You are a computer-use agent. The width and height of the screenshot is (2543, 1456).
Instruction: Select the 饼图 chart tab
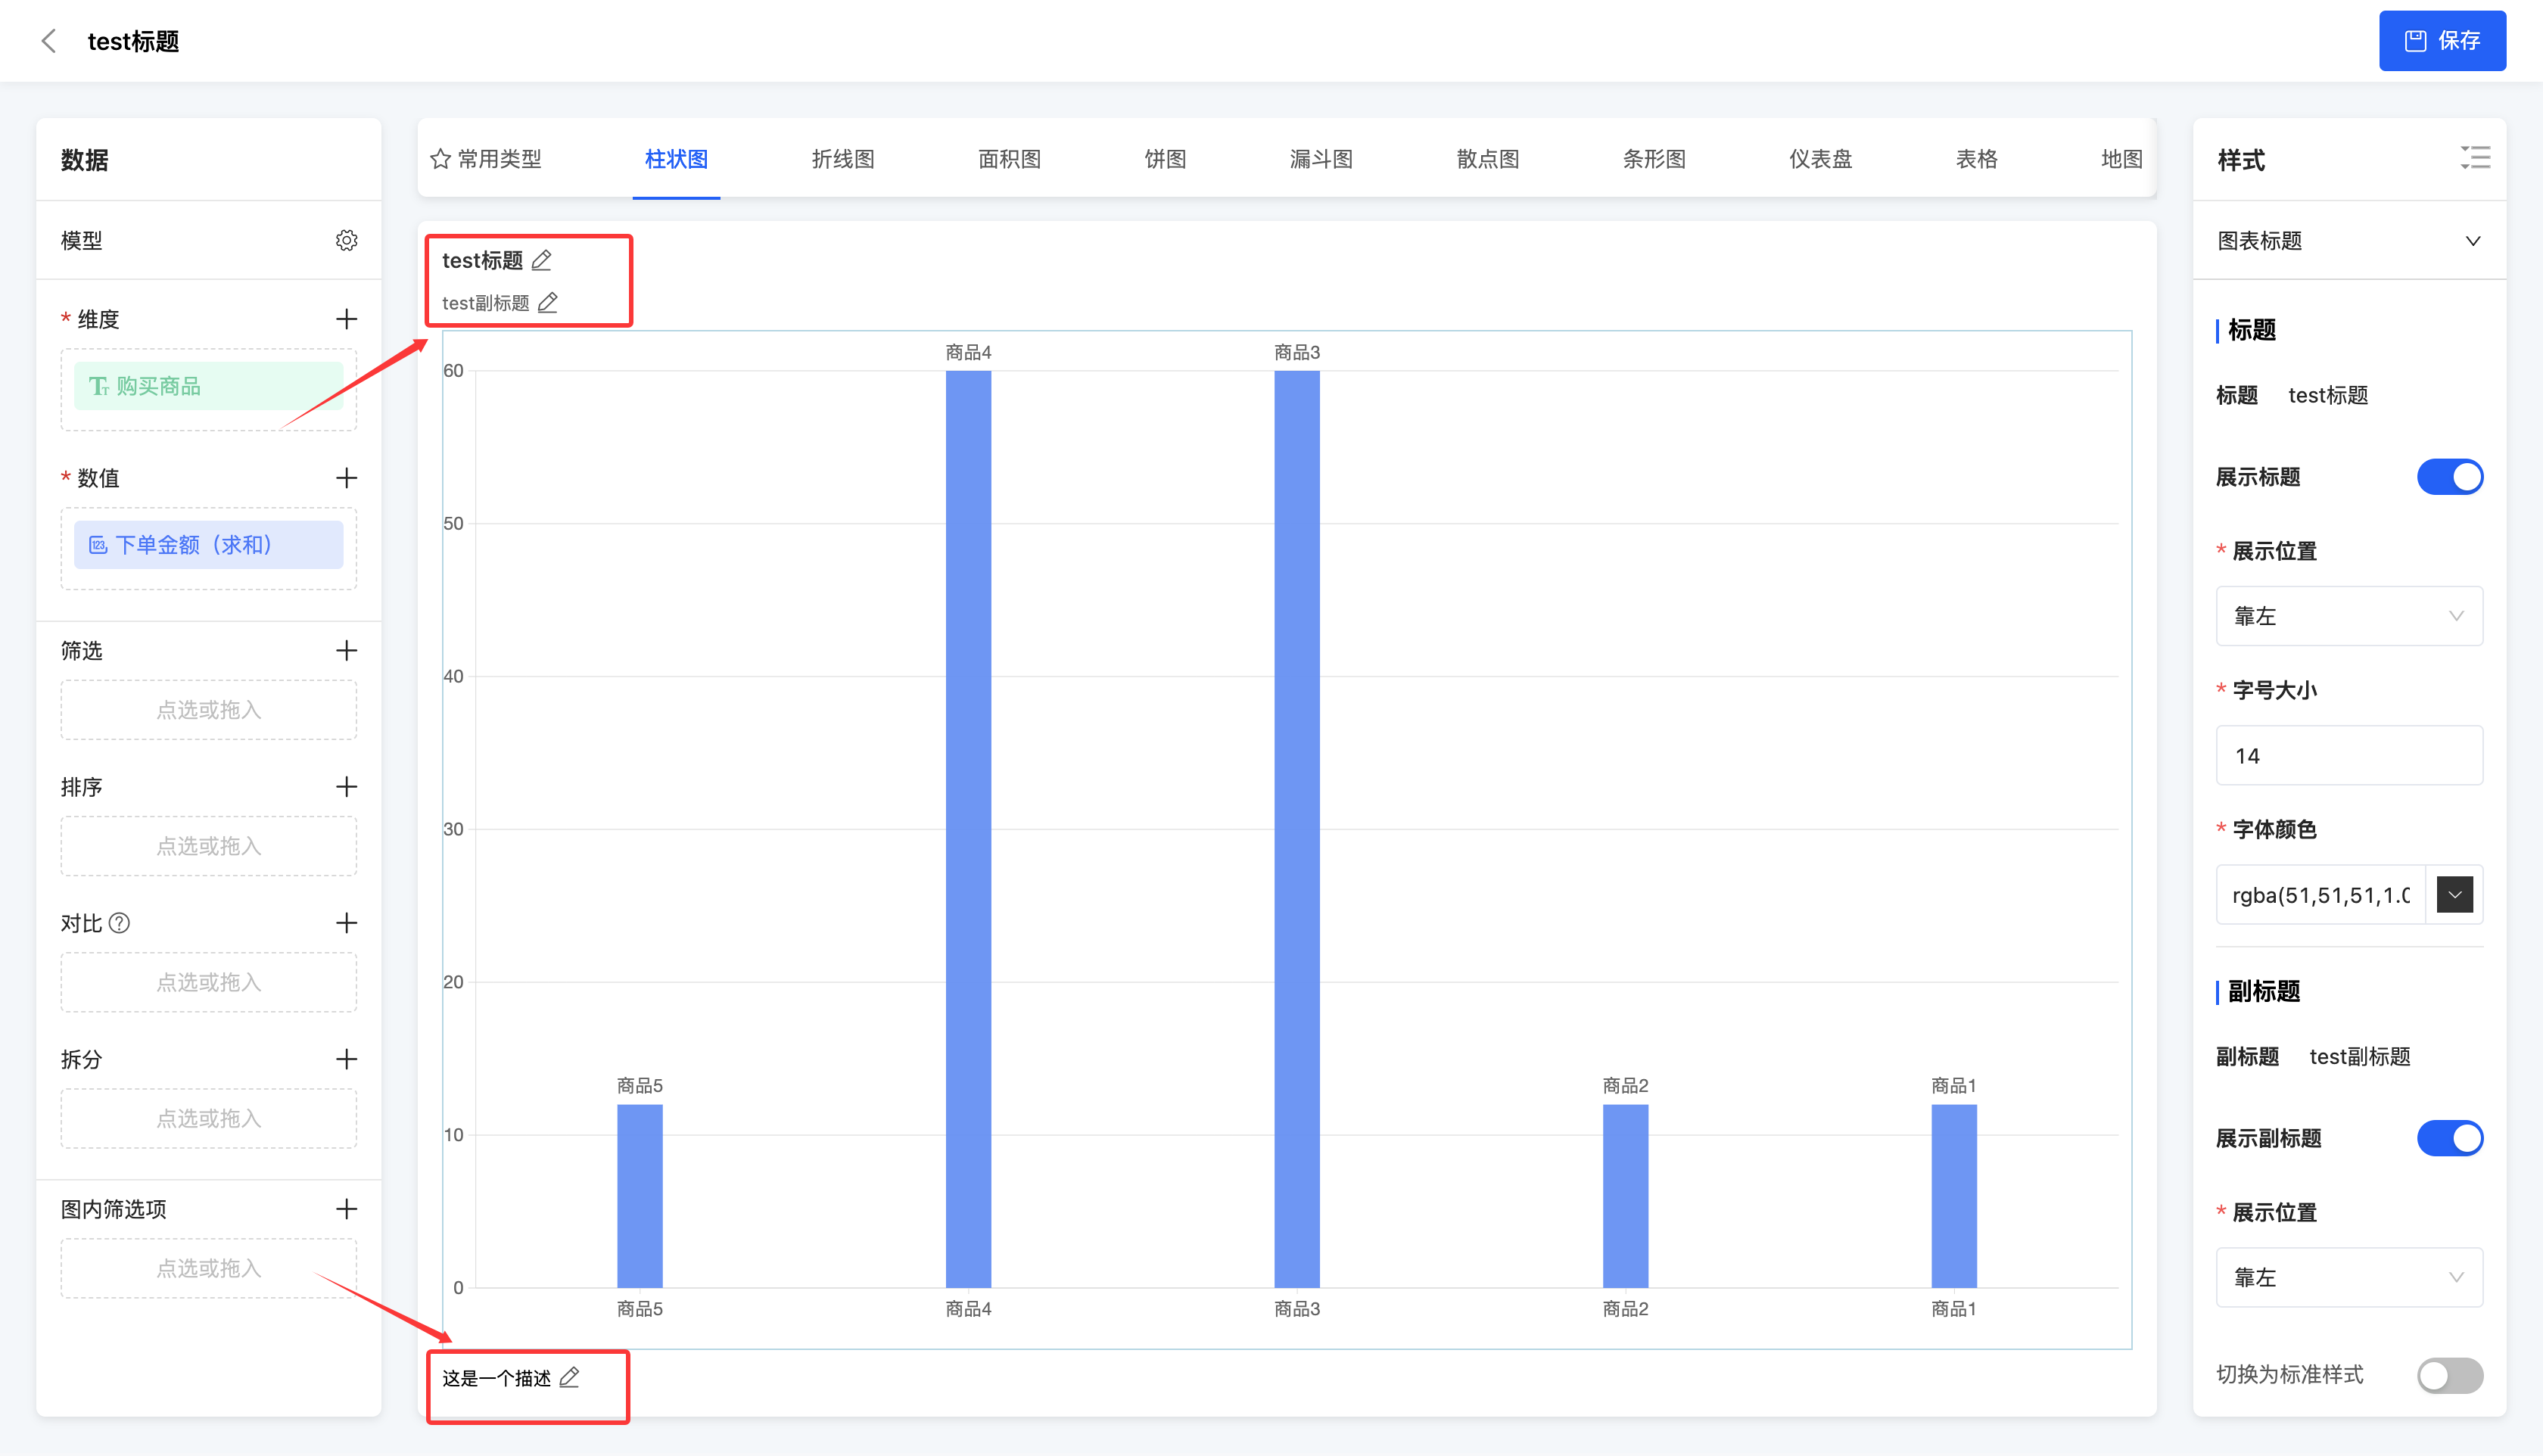tap(1164, 159)
